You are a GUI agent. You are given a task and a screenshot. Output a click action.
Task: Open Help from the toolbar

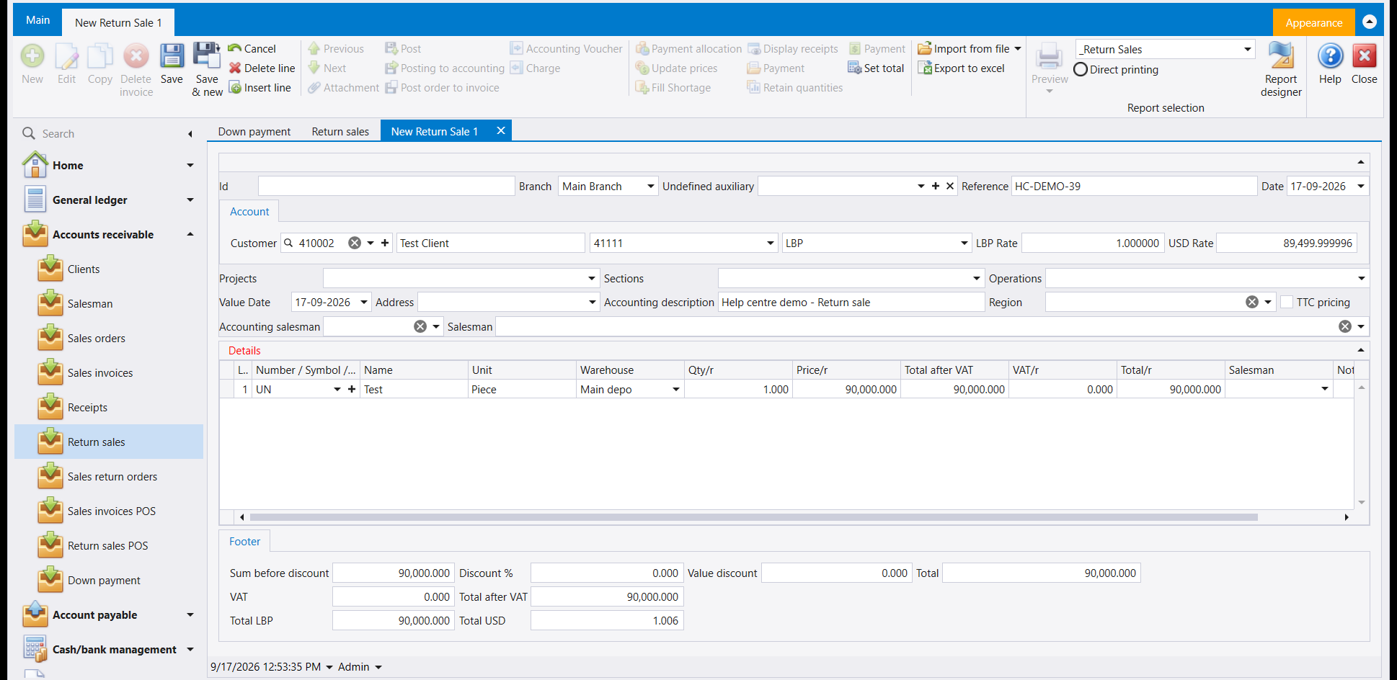[x=1330, y=64]
